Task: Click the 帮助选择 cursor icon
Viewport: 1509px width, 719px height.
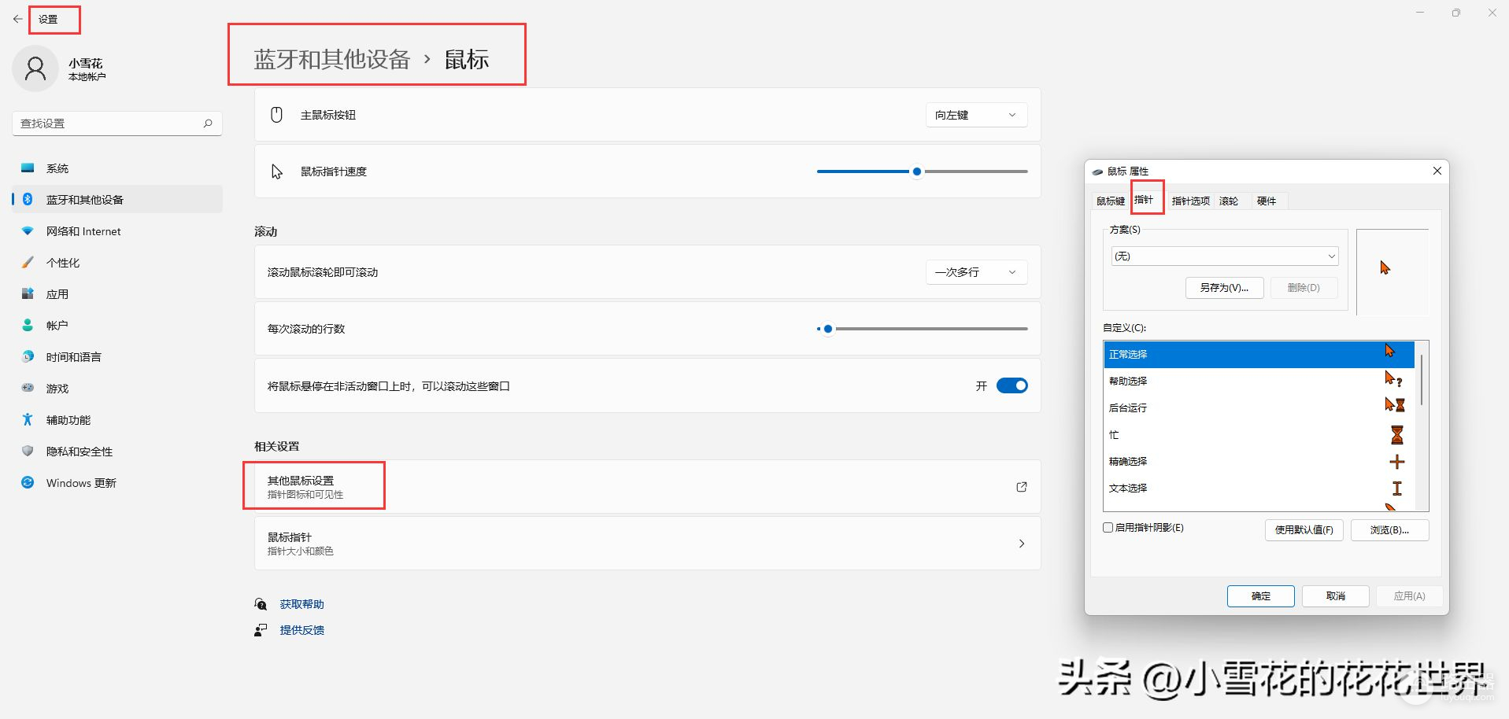Action: click(x=1393, y=380)
